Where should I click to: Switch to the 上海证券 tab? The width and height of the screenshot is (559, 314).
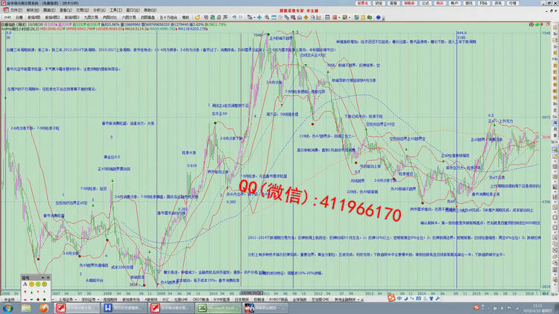coord(66,299)
